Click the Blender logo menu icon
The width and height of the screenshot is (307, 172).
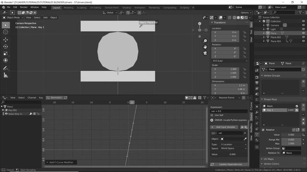3,8
